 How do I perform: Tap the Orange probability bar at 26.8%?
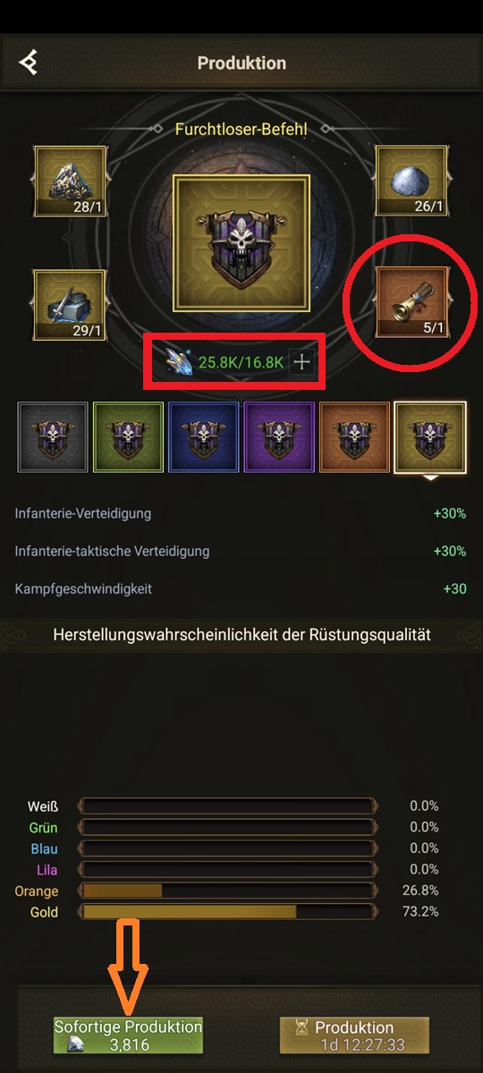click(225, 891)
